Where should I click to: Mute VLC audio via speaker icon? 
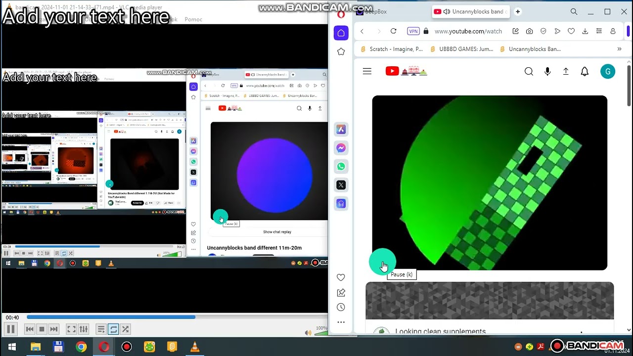coord(308,333)
